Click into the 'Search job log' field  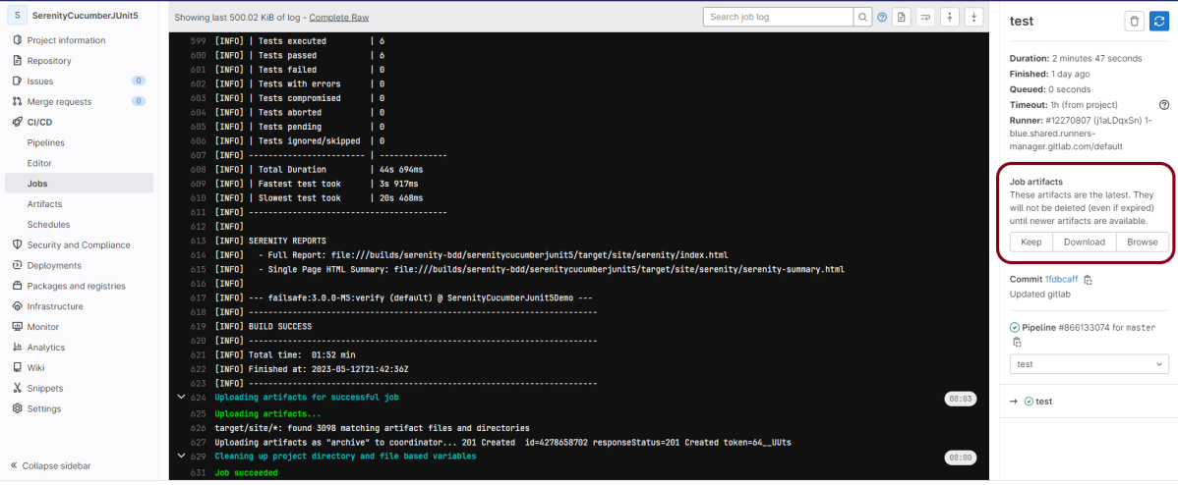coord(777,18)
